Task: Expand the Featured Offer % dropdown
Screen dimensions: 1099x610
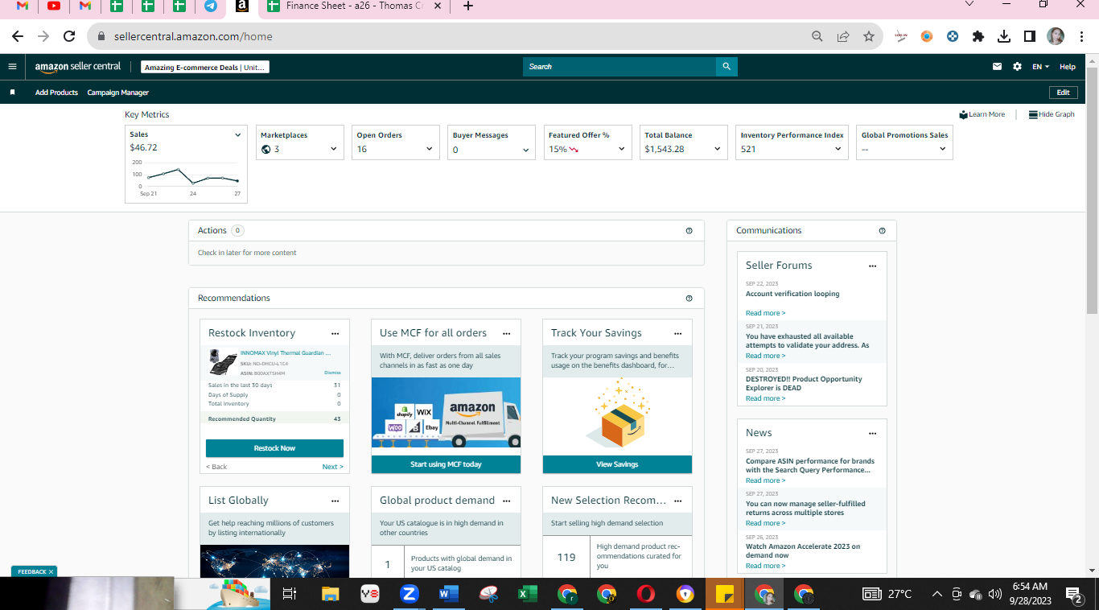Action: (622, 149)
